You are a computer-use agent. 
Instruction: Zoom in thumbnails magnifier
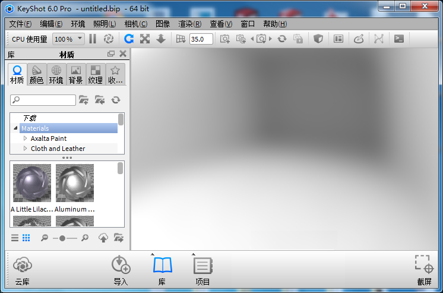coord(85,238)
